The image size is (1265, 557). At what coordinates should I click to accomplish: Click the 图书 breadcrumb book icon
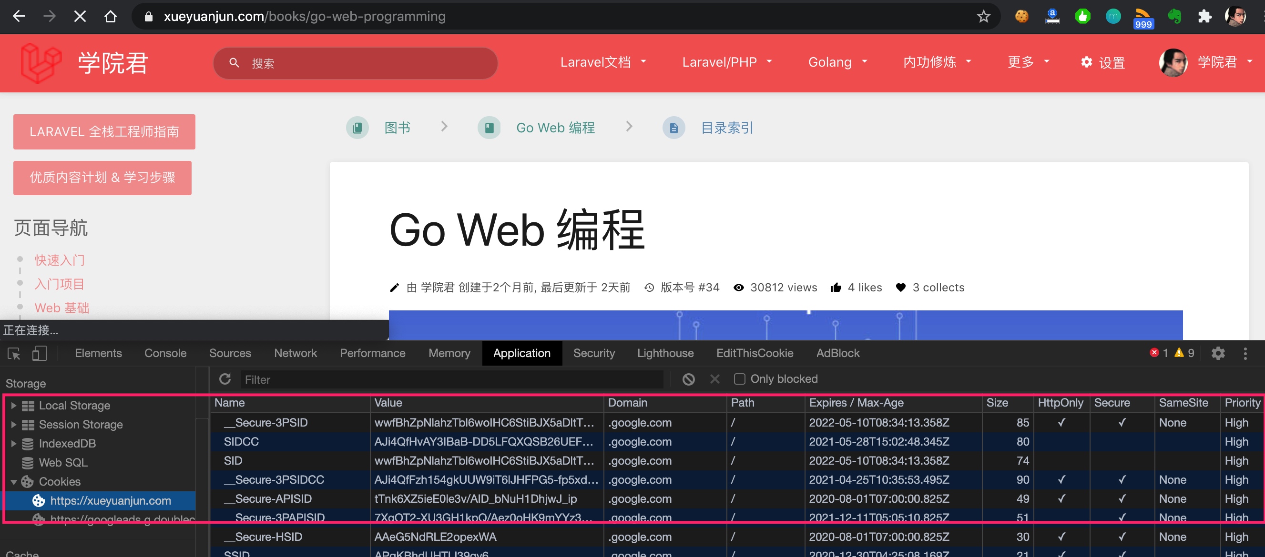(x=357, y=128)
